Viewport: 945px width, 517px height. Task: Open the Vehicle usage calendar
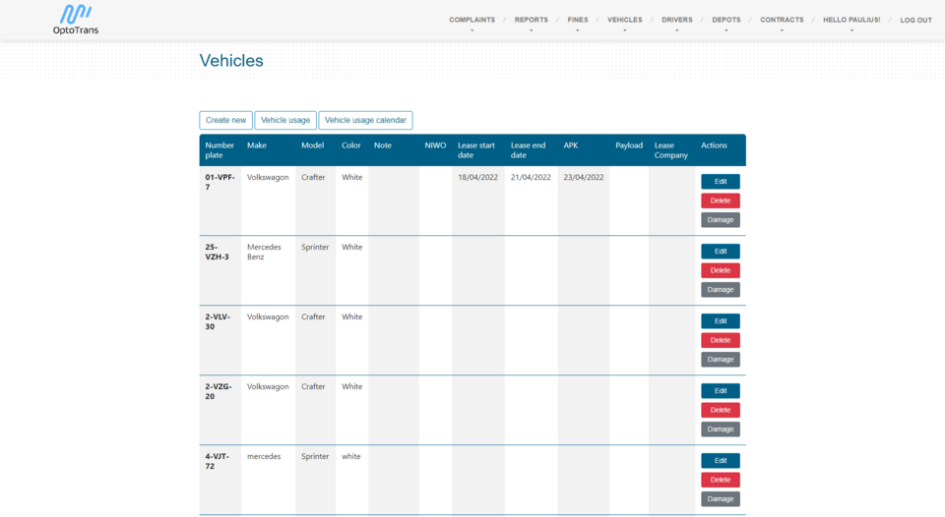click(365, 120)
